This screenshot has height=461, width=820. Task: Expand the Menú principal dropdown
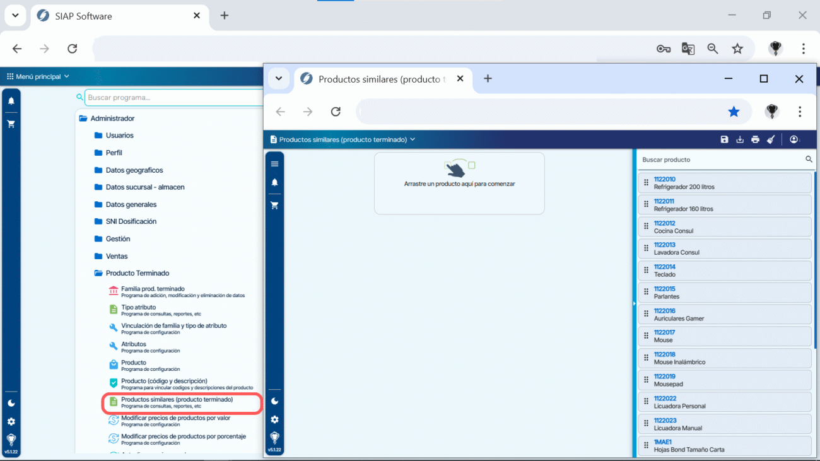[38, 76]
